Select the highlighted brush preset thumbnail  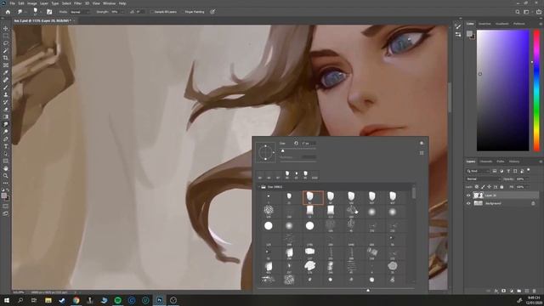tap(313, 198)
